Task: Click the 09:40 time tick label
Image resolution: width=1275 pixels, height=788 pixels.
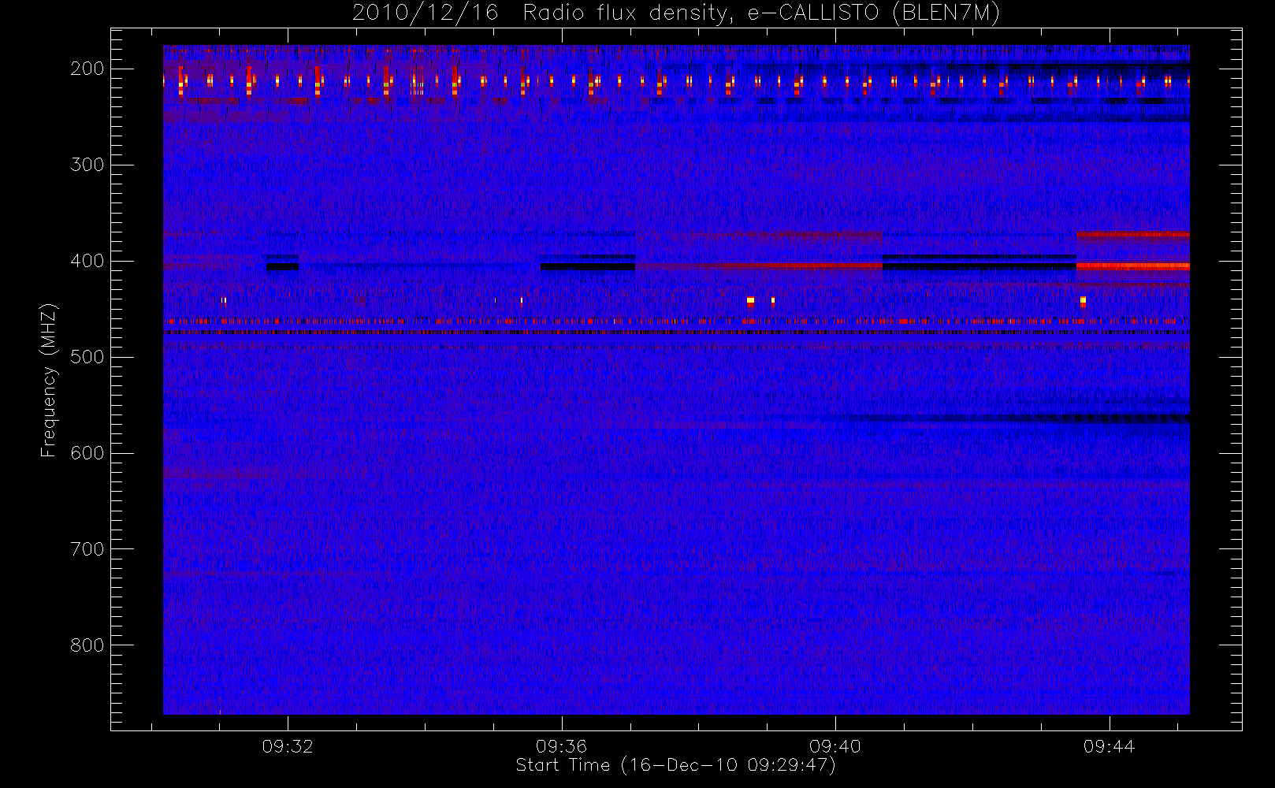Action: tap(835, 746)
